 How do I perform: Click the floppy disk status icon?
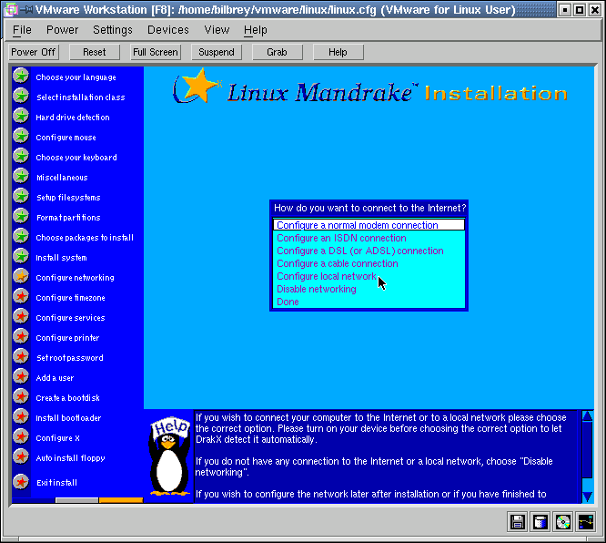(x=518, y=522)
